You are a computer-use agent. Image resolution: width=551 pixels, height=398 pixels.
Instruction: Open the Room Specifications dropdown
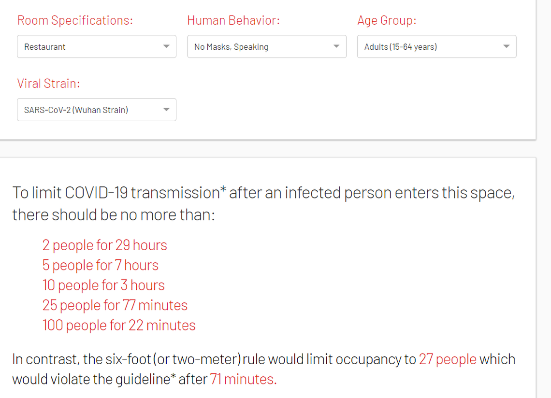click(97, 46)
